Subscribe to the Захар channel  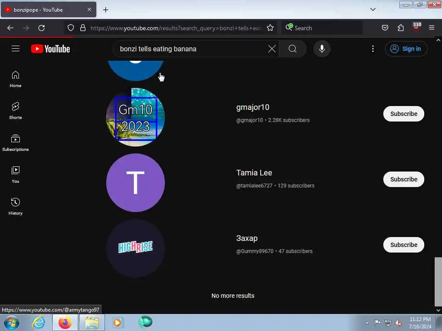[x=404, y=245]
